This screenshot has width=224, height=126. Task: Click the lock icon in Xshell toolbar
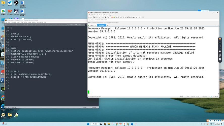119,17
